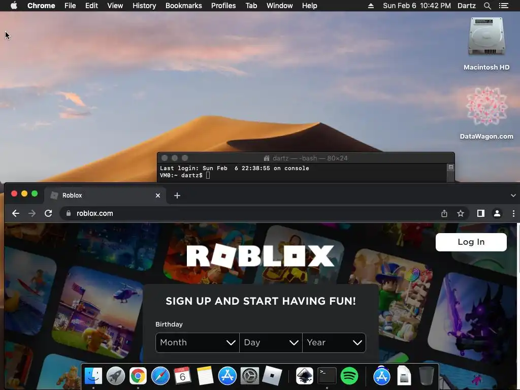Click the Roblox logo on the page
The height and width of the screenshot is (390, 520).
261,256
